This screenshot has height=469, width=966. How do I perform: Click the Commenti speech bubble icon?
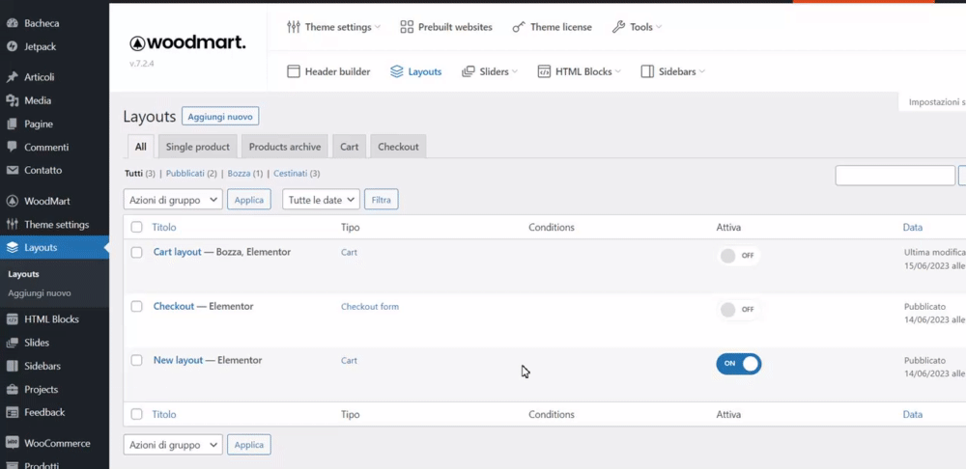[12, 147]
